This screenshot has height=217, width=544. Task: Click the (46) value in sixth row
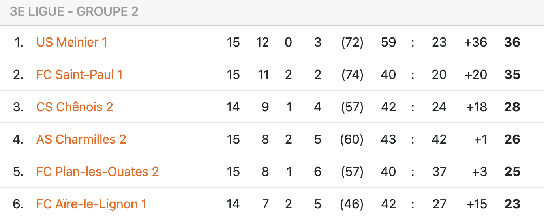tap(352, 204)
